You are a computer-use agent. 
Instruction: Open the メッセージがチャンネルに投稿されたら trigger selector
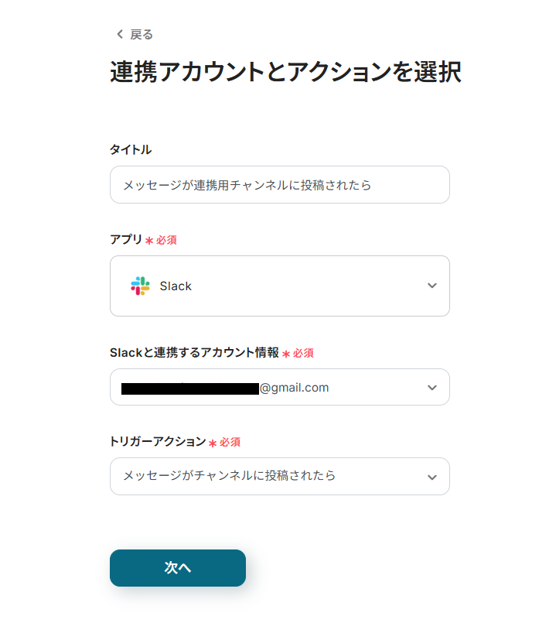tap(230, 476)
